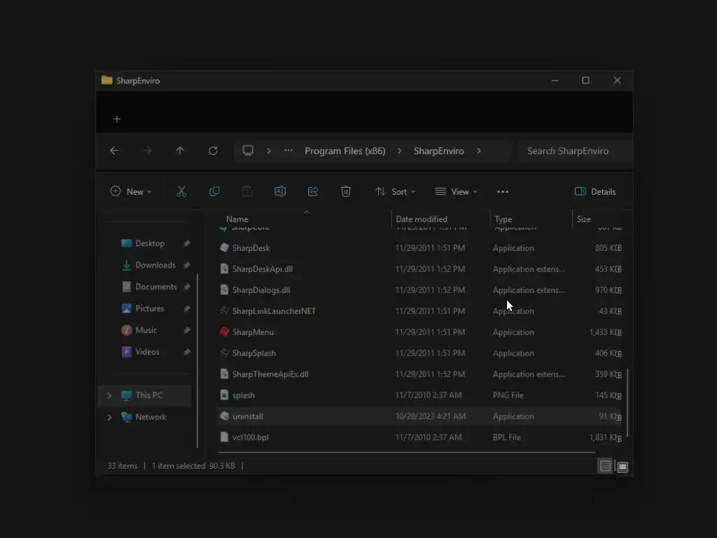Screen dimensions: 717x538
Task: Expand chevron after Program Files (x86)
Action: 399,151
